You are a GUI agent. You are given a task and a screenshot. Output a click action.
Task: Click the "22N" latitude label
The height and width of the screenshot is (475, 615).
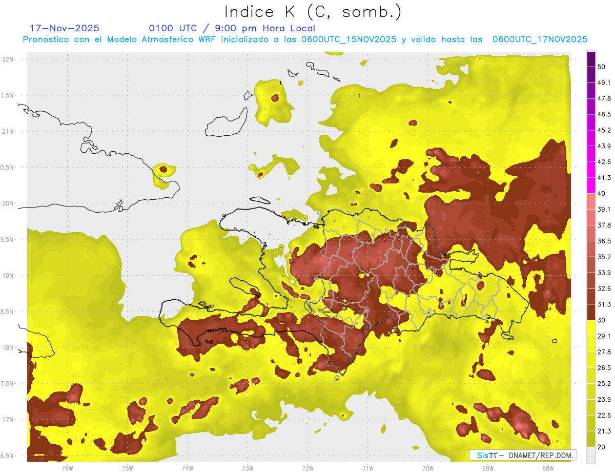click(x=9, y=59)
